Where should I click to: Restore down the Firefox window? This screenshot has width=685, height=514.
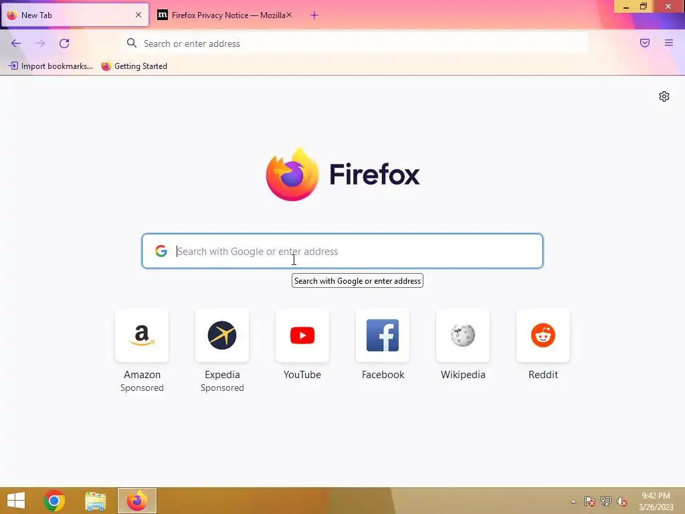[x=644, y=6]
